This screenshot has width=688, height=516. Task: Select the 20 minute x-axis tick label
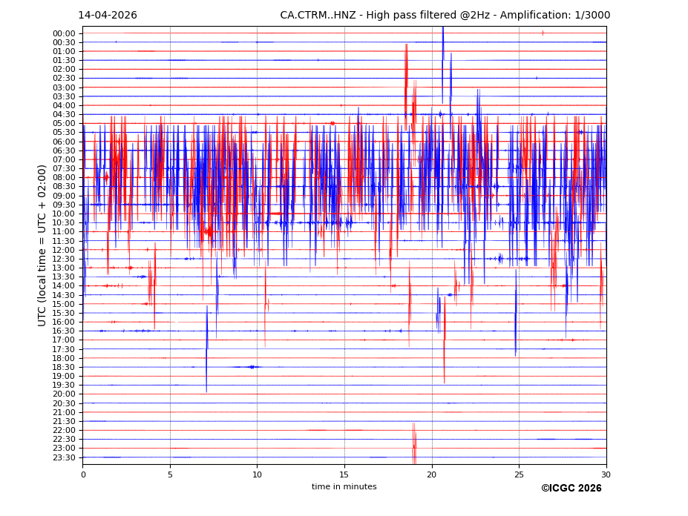pos(432,474)
